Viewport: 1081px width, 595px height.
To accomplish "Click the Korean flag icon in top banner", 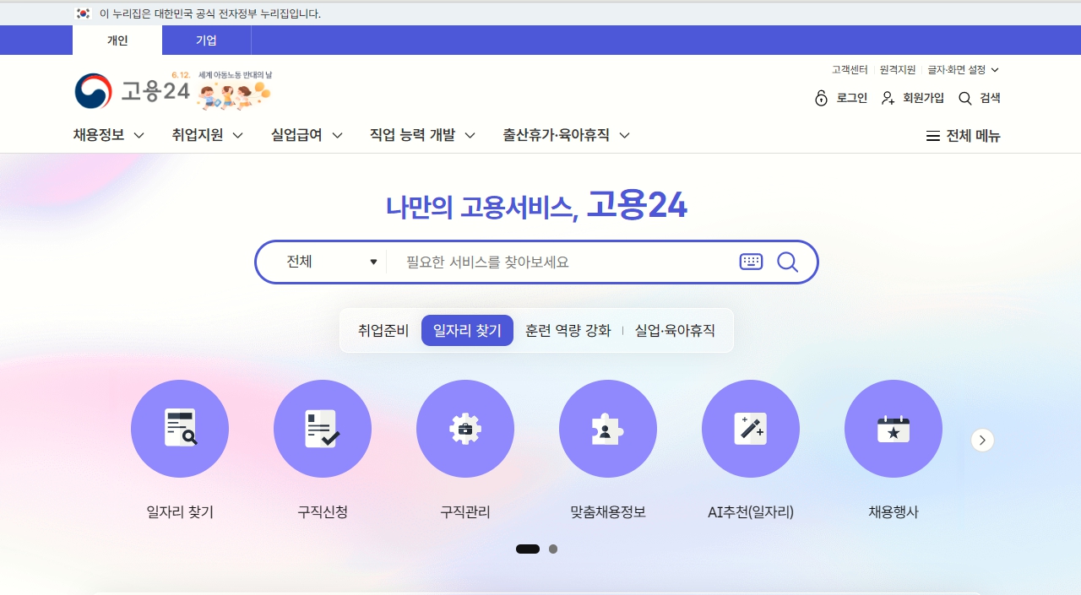I will click(x=83, y=14).
